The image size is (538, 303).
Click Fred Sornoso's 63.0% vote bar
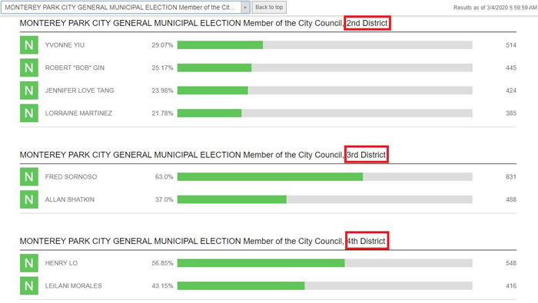[x=324, y=176]
